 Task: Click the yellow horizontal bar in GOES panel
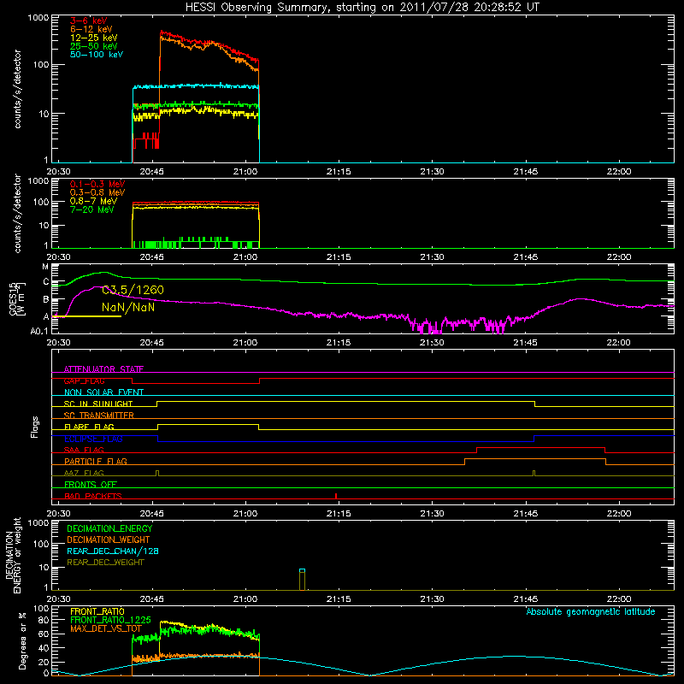pos(86,315)
